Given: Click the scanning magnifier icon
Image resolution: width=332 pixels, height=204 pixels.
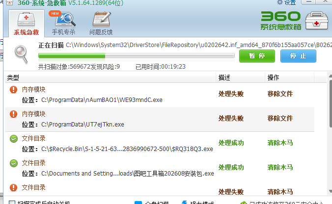Looking at the screenshot, I should 21,54.
